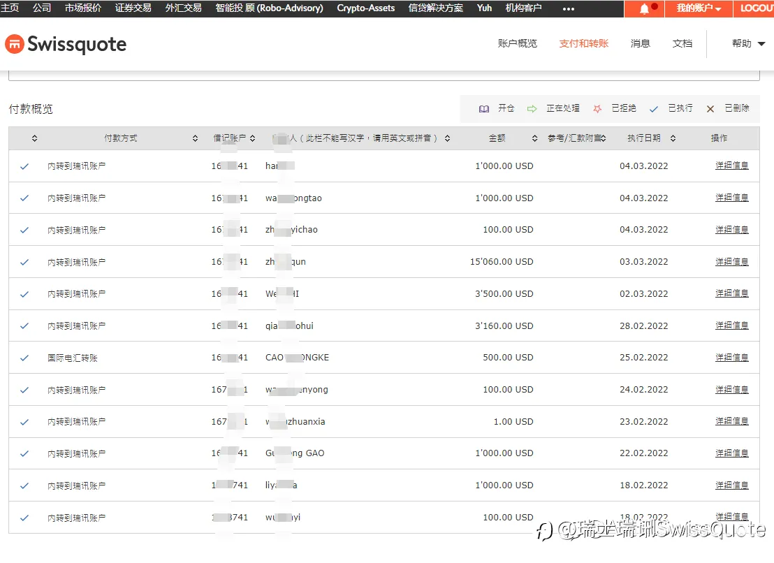Click the 03.03.2022 date cell
Viewport: 774px width, 563px height.
tap(643, 261)
